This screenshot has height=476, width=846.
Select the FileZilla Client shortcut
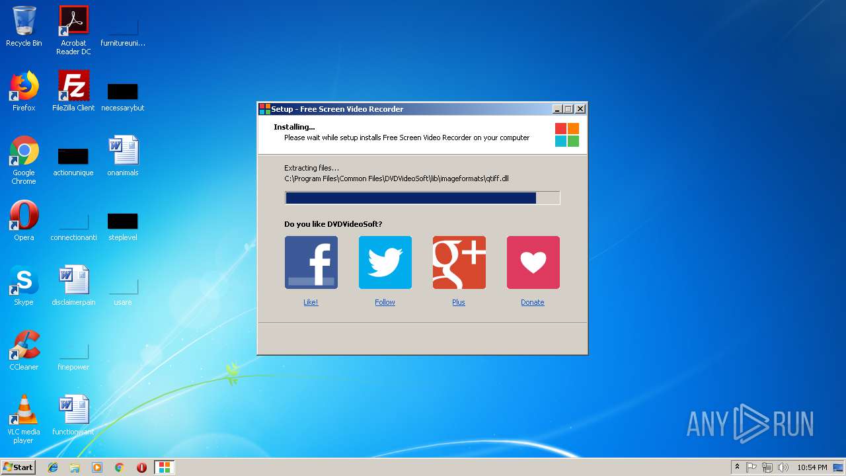73,91
